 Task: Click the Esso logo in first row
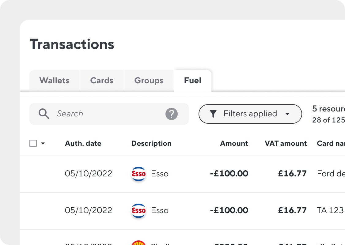(138, 174)
